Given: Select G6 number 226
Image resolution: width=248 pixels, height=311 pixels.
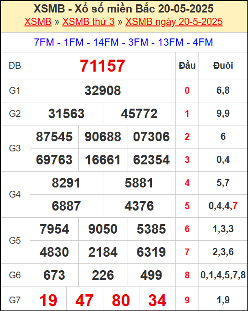Looking at the screenshot, I should 103,275.
